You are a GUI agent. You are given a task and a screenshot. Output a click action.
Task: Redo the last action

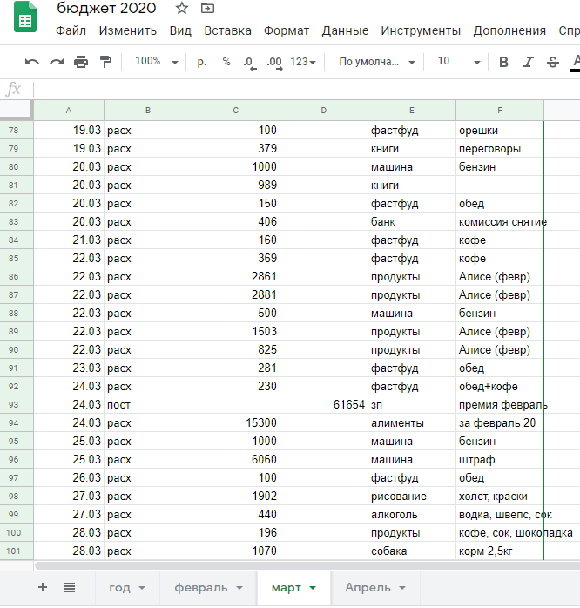coord(57,62)
